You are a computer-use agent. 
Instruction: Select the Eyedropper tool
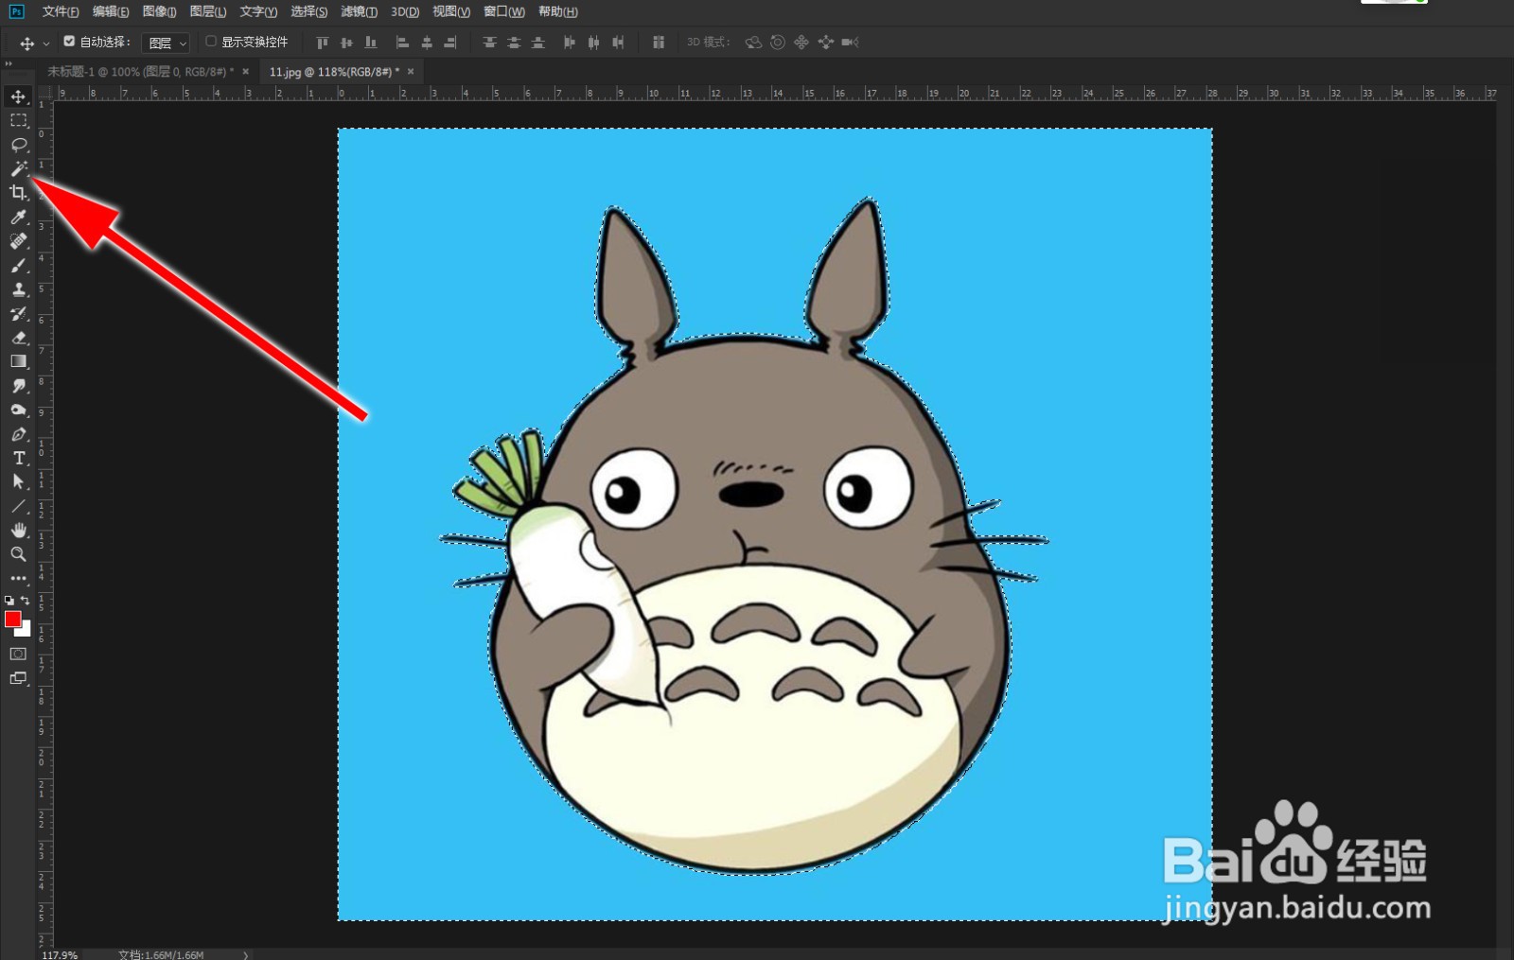[x=18, y=218]
